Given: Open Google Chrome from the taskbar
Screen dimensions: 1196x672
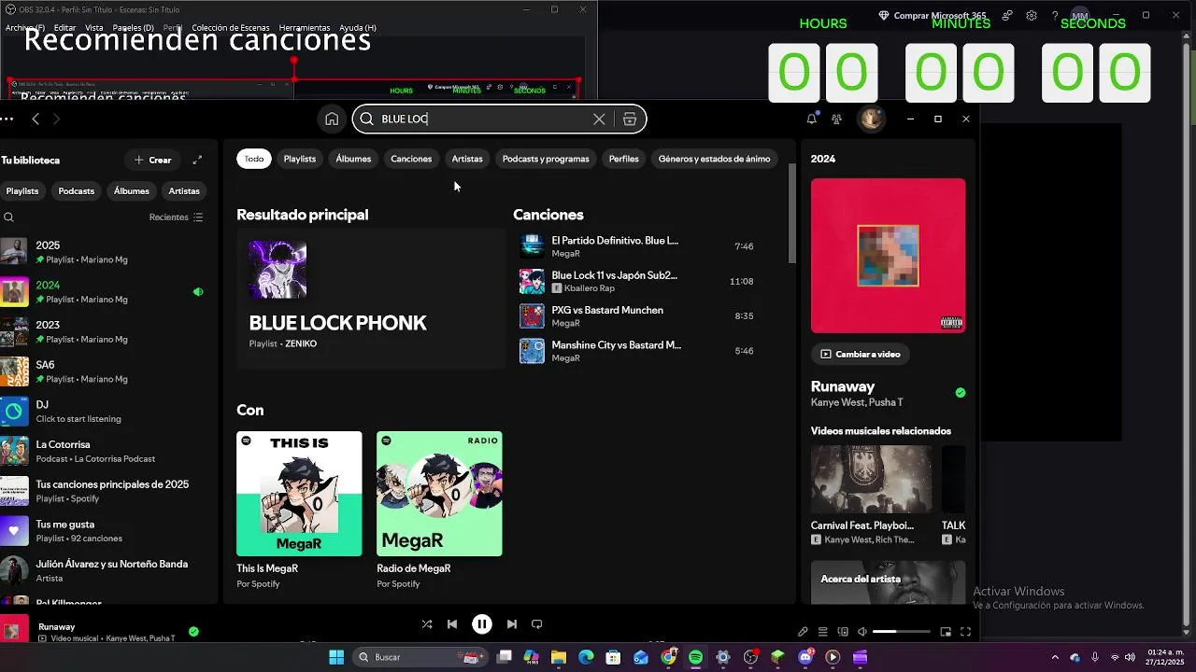Looking at the screenshot, I should pos(668,657).
